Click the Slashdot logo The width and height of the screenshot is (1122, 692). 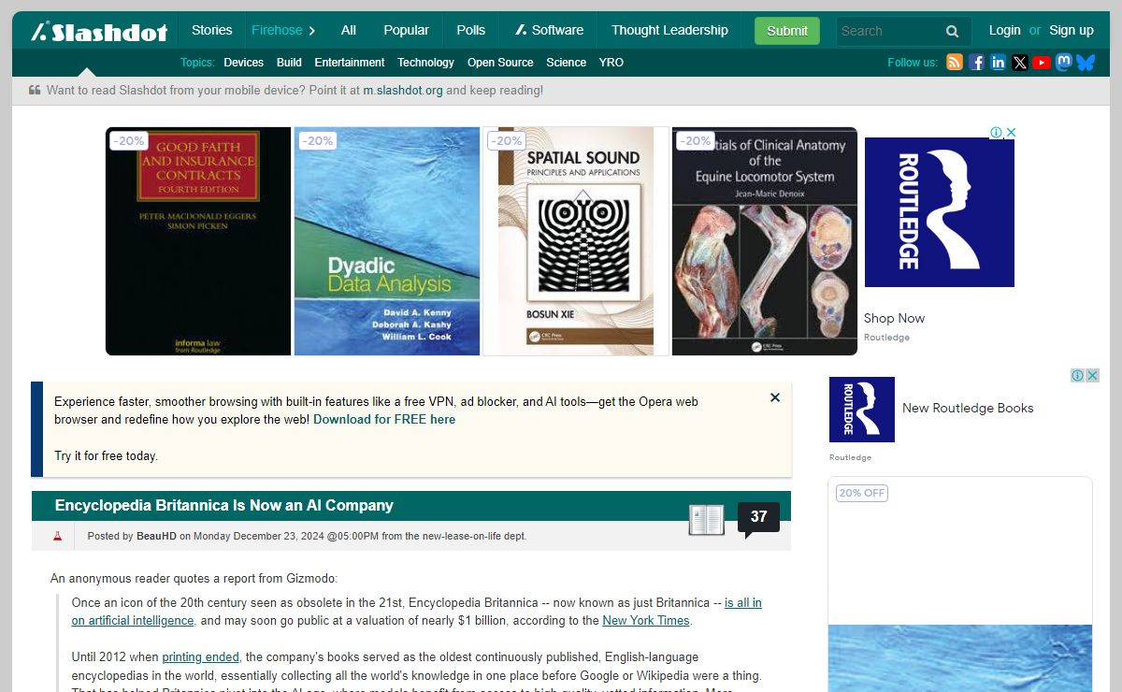(99, 32)
